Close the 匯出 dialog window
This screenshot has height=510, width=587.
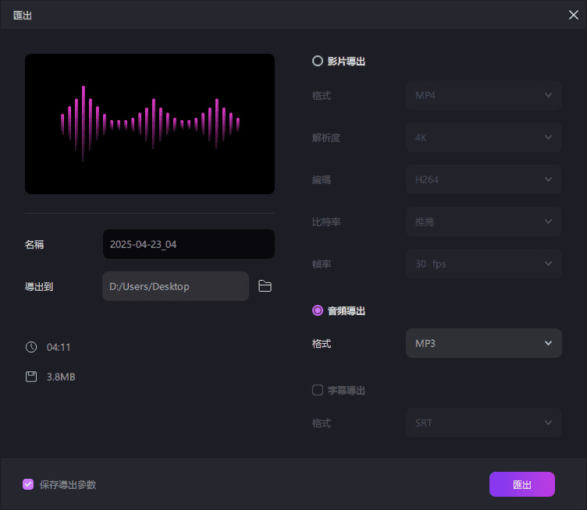click(573, 15)
